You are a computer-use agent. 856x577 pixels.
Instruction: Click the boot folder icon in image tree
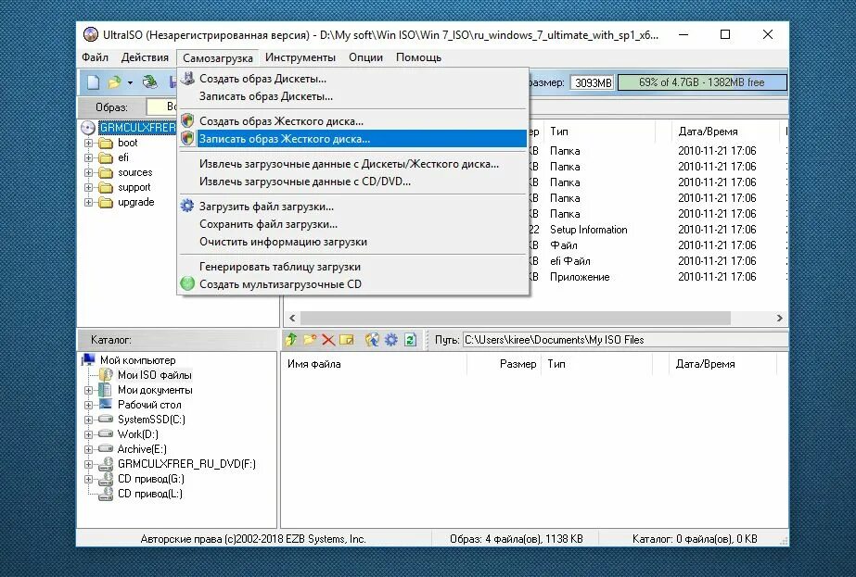[106, 143]
